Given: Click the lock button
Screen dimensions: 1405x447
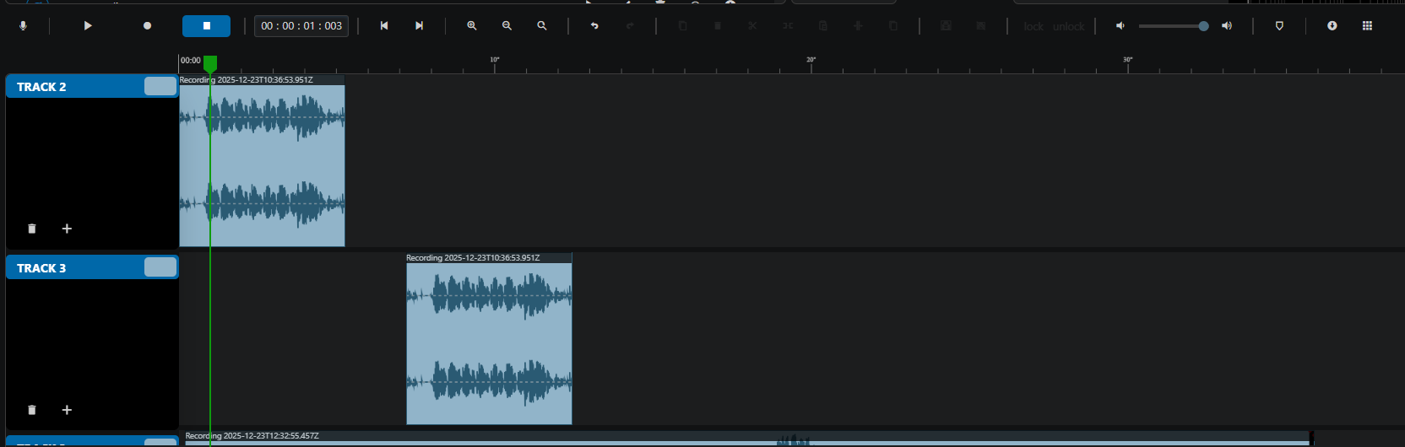Looking at the screenshot, I should coord(1033,27).
